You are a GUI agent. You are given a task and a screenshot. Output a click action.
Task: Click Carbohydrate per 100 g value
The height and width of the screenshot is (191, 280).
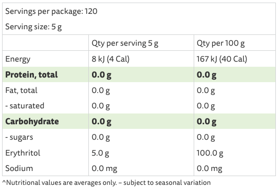click(207, 122)
